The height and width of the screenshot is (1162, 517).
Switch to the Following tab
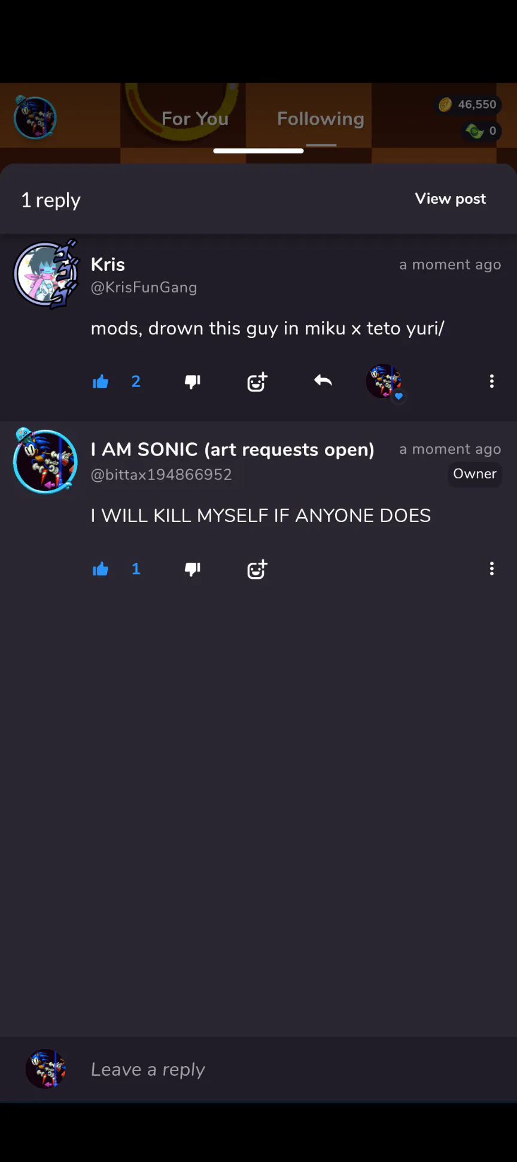[321, 119]
